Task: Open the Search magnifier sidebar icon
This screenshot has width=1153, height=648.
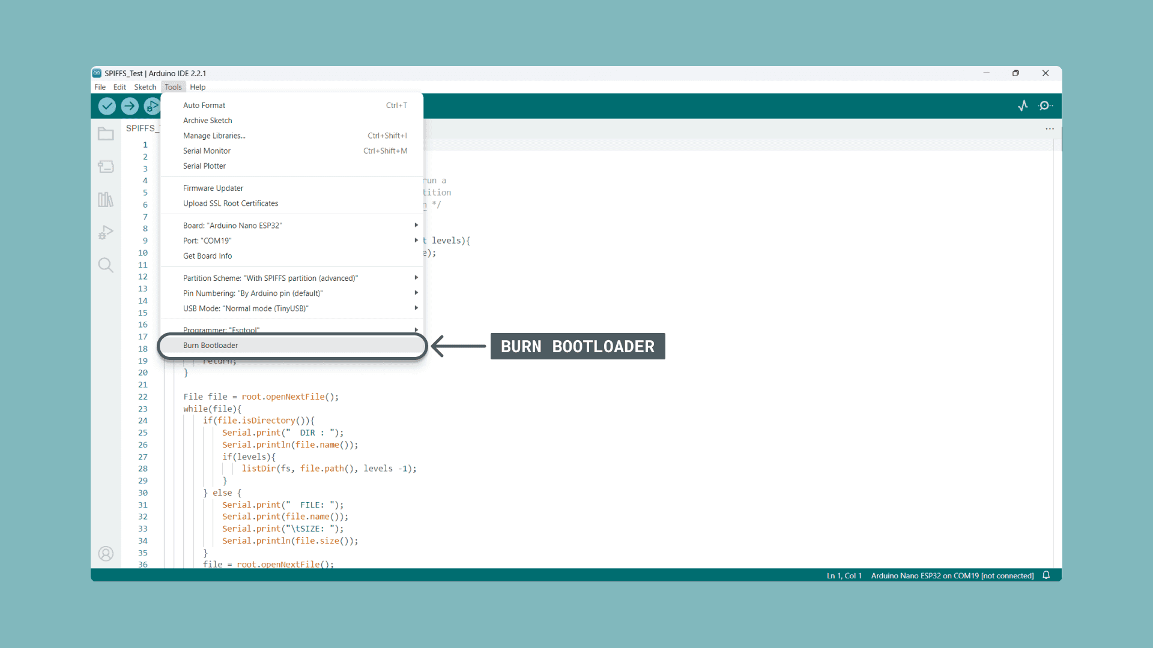Action: [x=106, y=265]
